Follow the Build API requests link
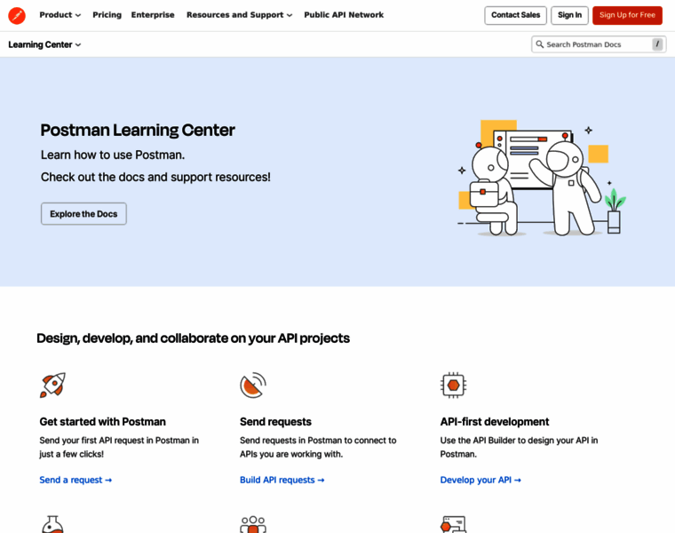This screenshot has width=675, height=533. 282,480
